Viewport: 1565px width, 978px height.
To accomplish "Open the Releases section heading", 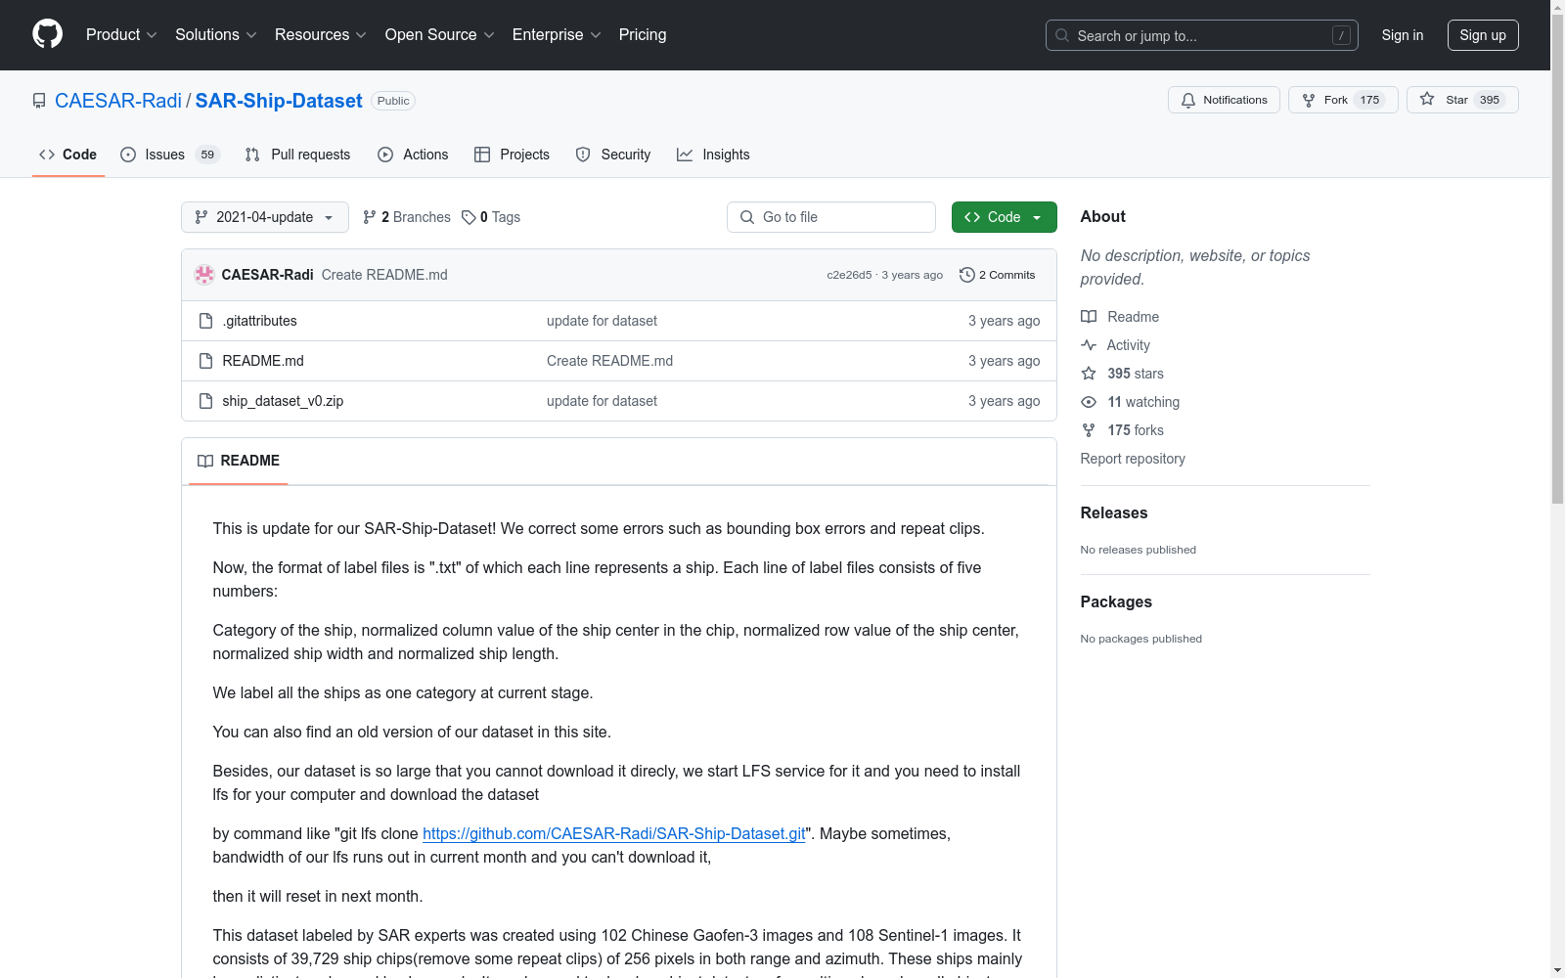I will (1114, 512).
